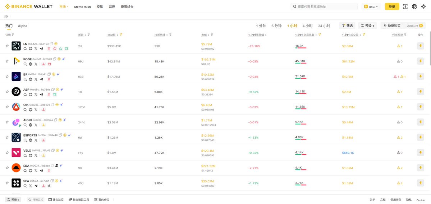431x204 pixels.
Task: Star the OIK token
Action: coord(7,107)
